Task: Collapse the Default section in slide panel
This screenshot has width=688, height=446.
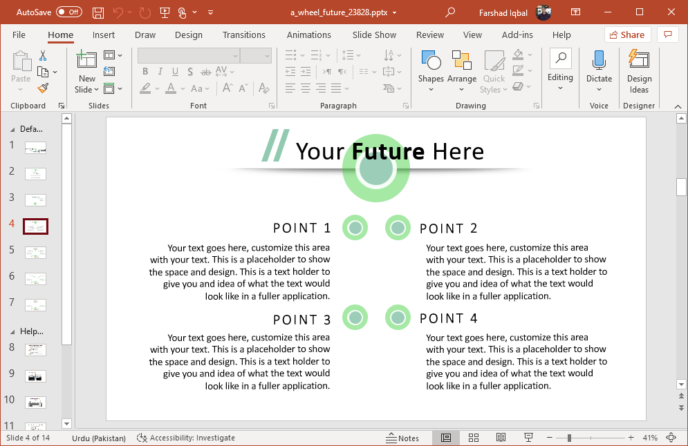Action: [12, 129]
